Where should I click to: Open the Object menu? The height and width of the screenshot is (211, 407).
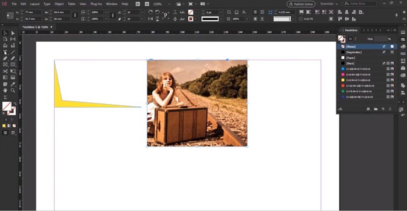point(59,4)
